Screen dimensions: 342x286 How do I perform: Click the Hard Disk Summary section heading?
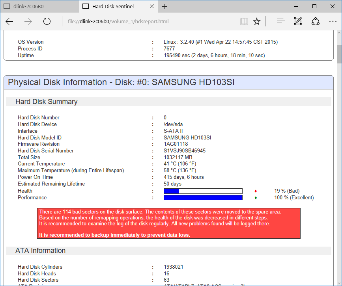pos(47,102)
